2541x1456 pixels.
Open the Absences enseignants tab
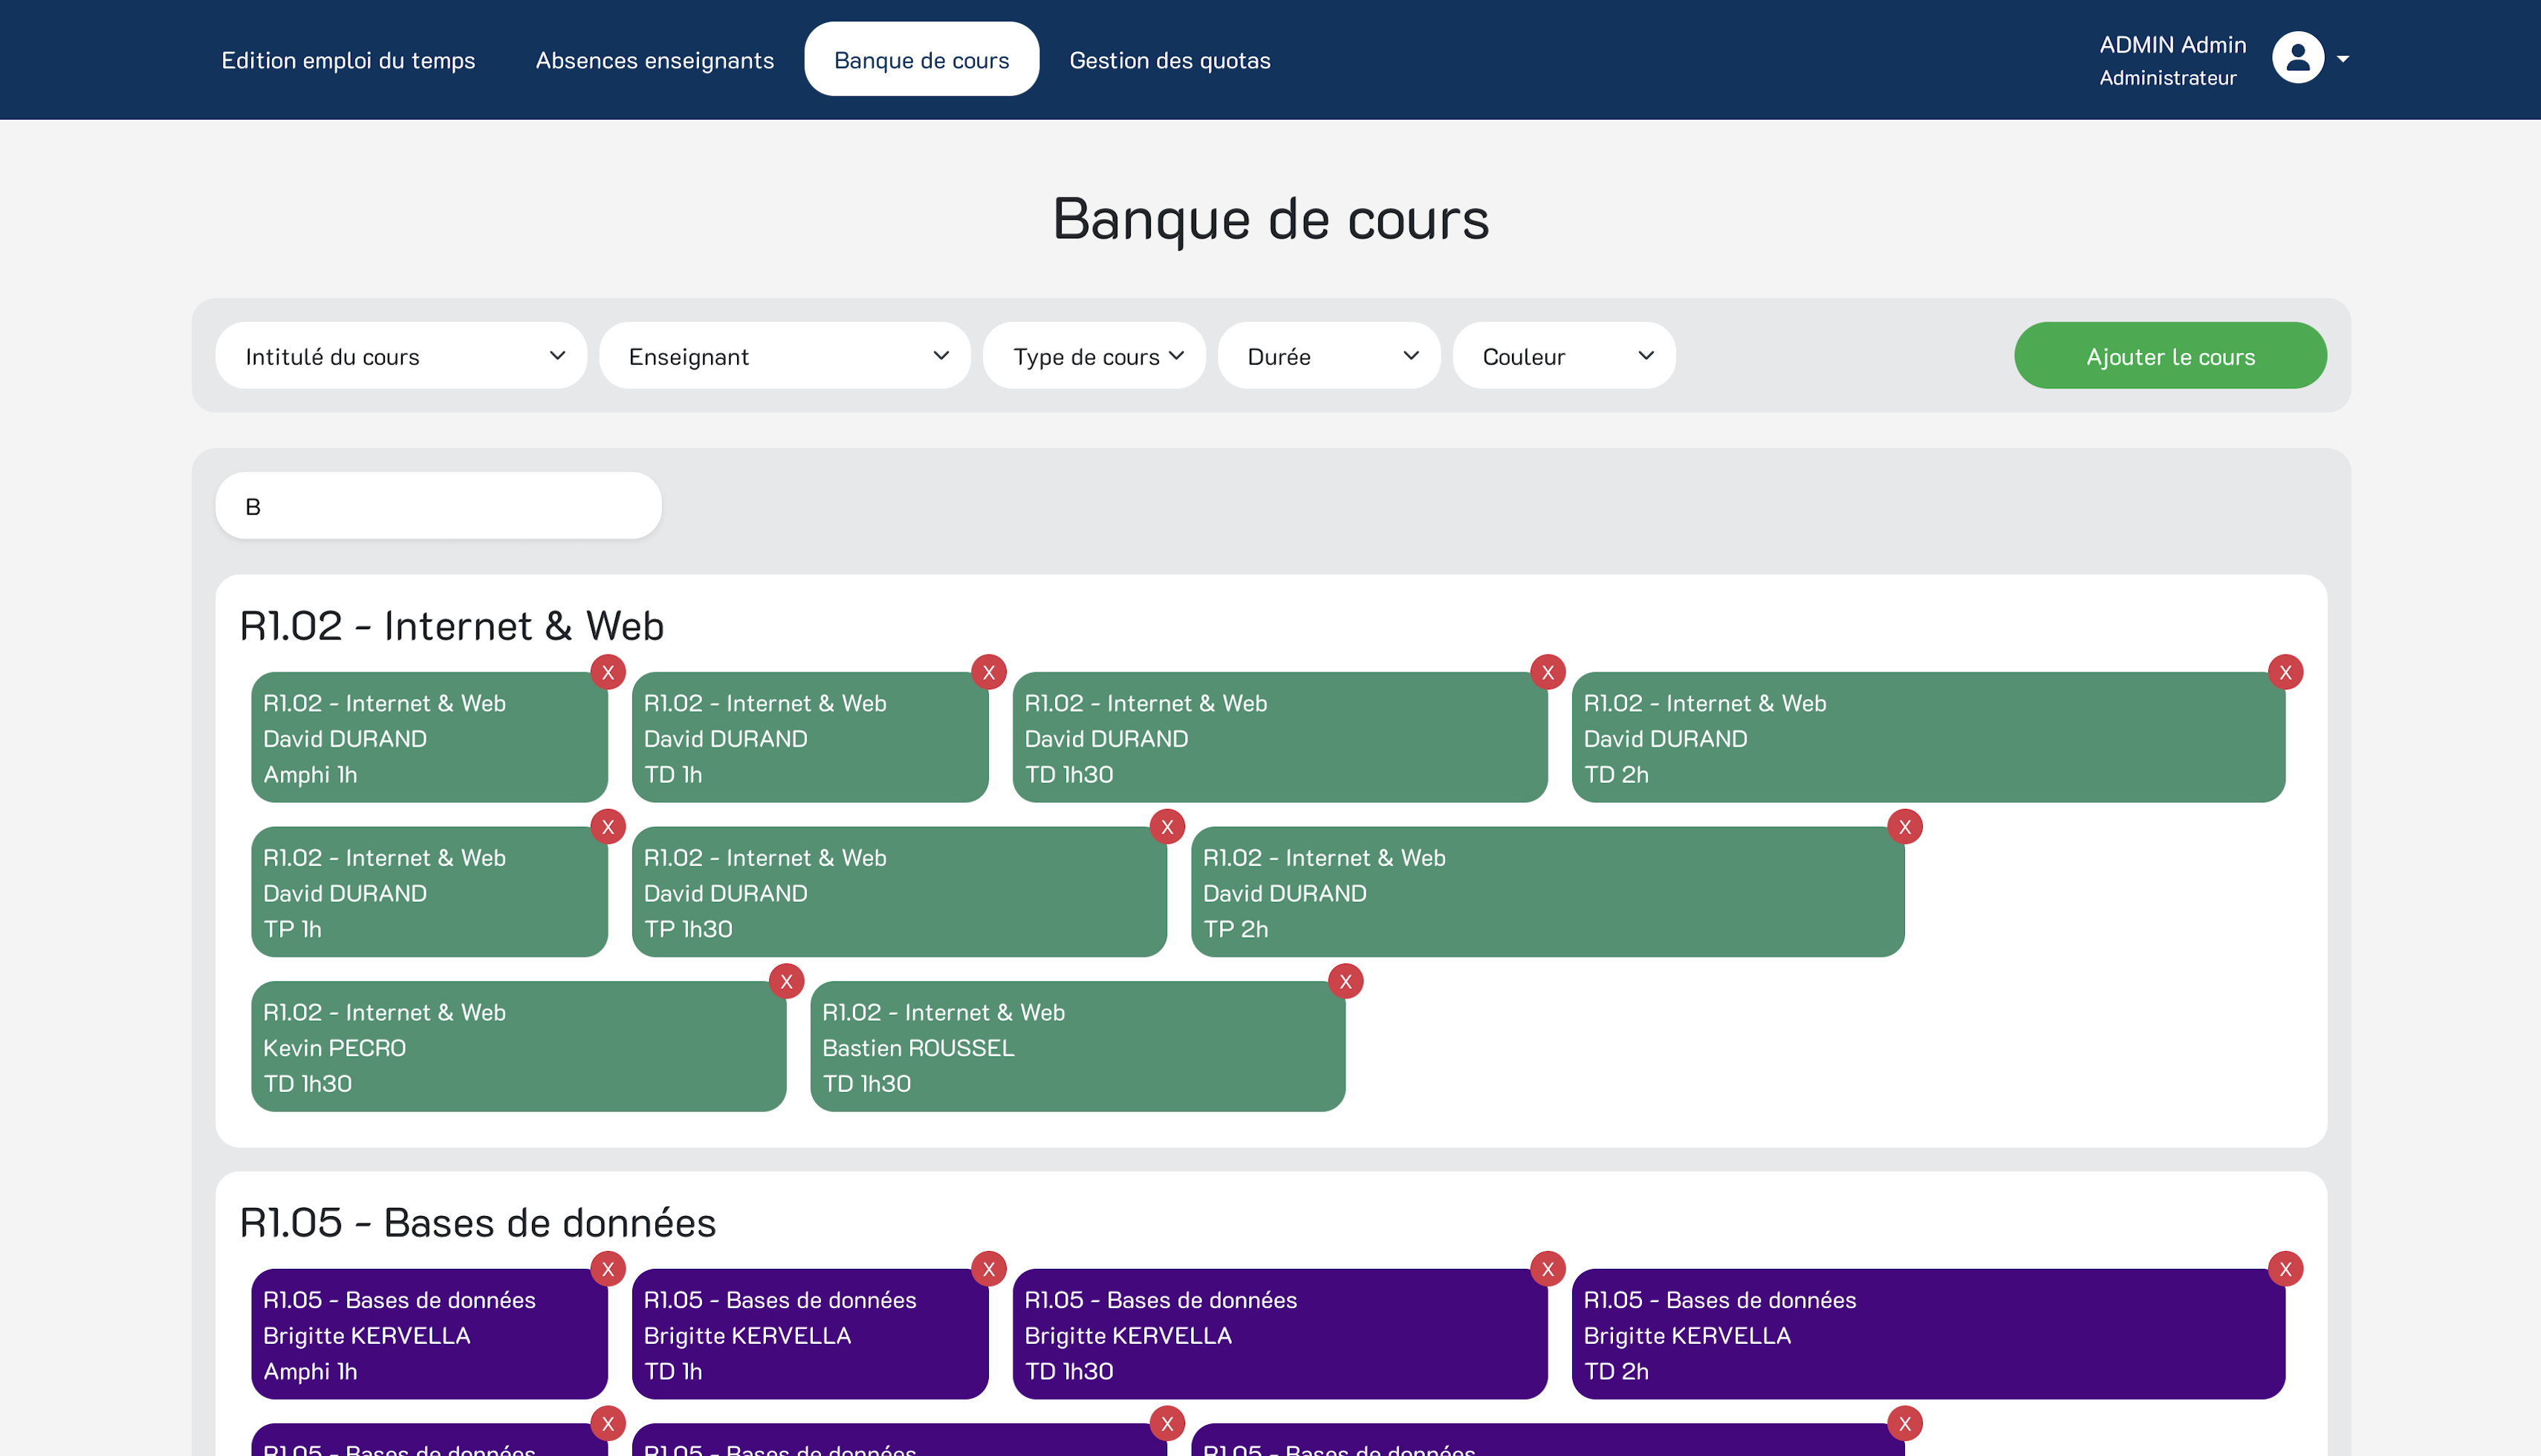tap(655, 60)
